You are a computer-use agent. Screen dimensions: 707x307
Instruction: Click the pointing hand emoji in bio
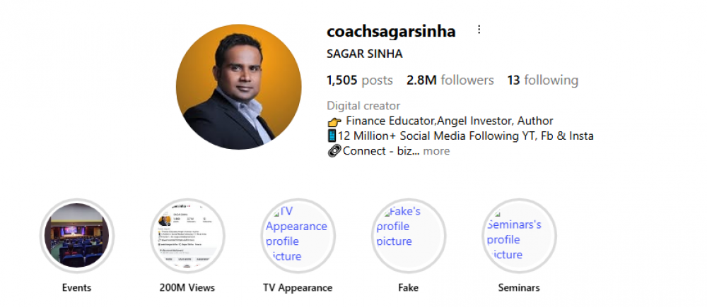[x=334, y=121]
